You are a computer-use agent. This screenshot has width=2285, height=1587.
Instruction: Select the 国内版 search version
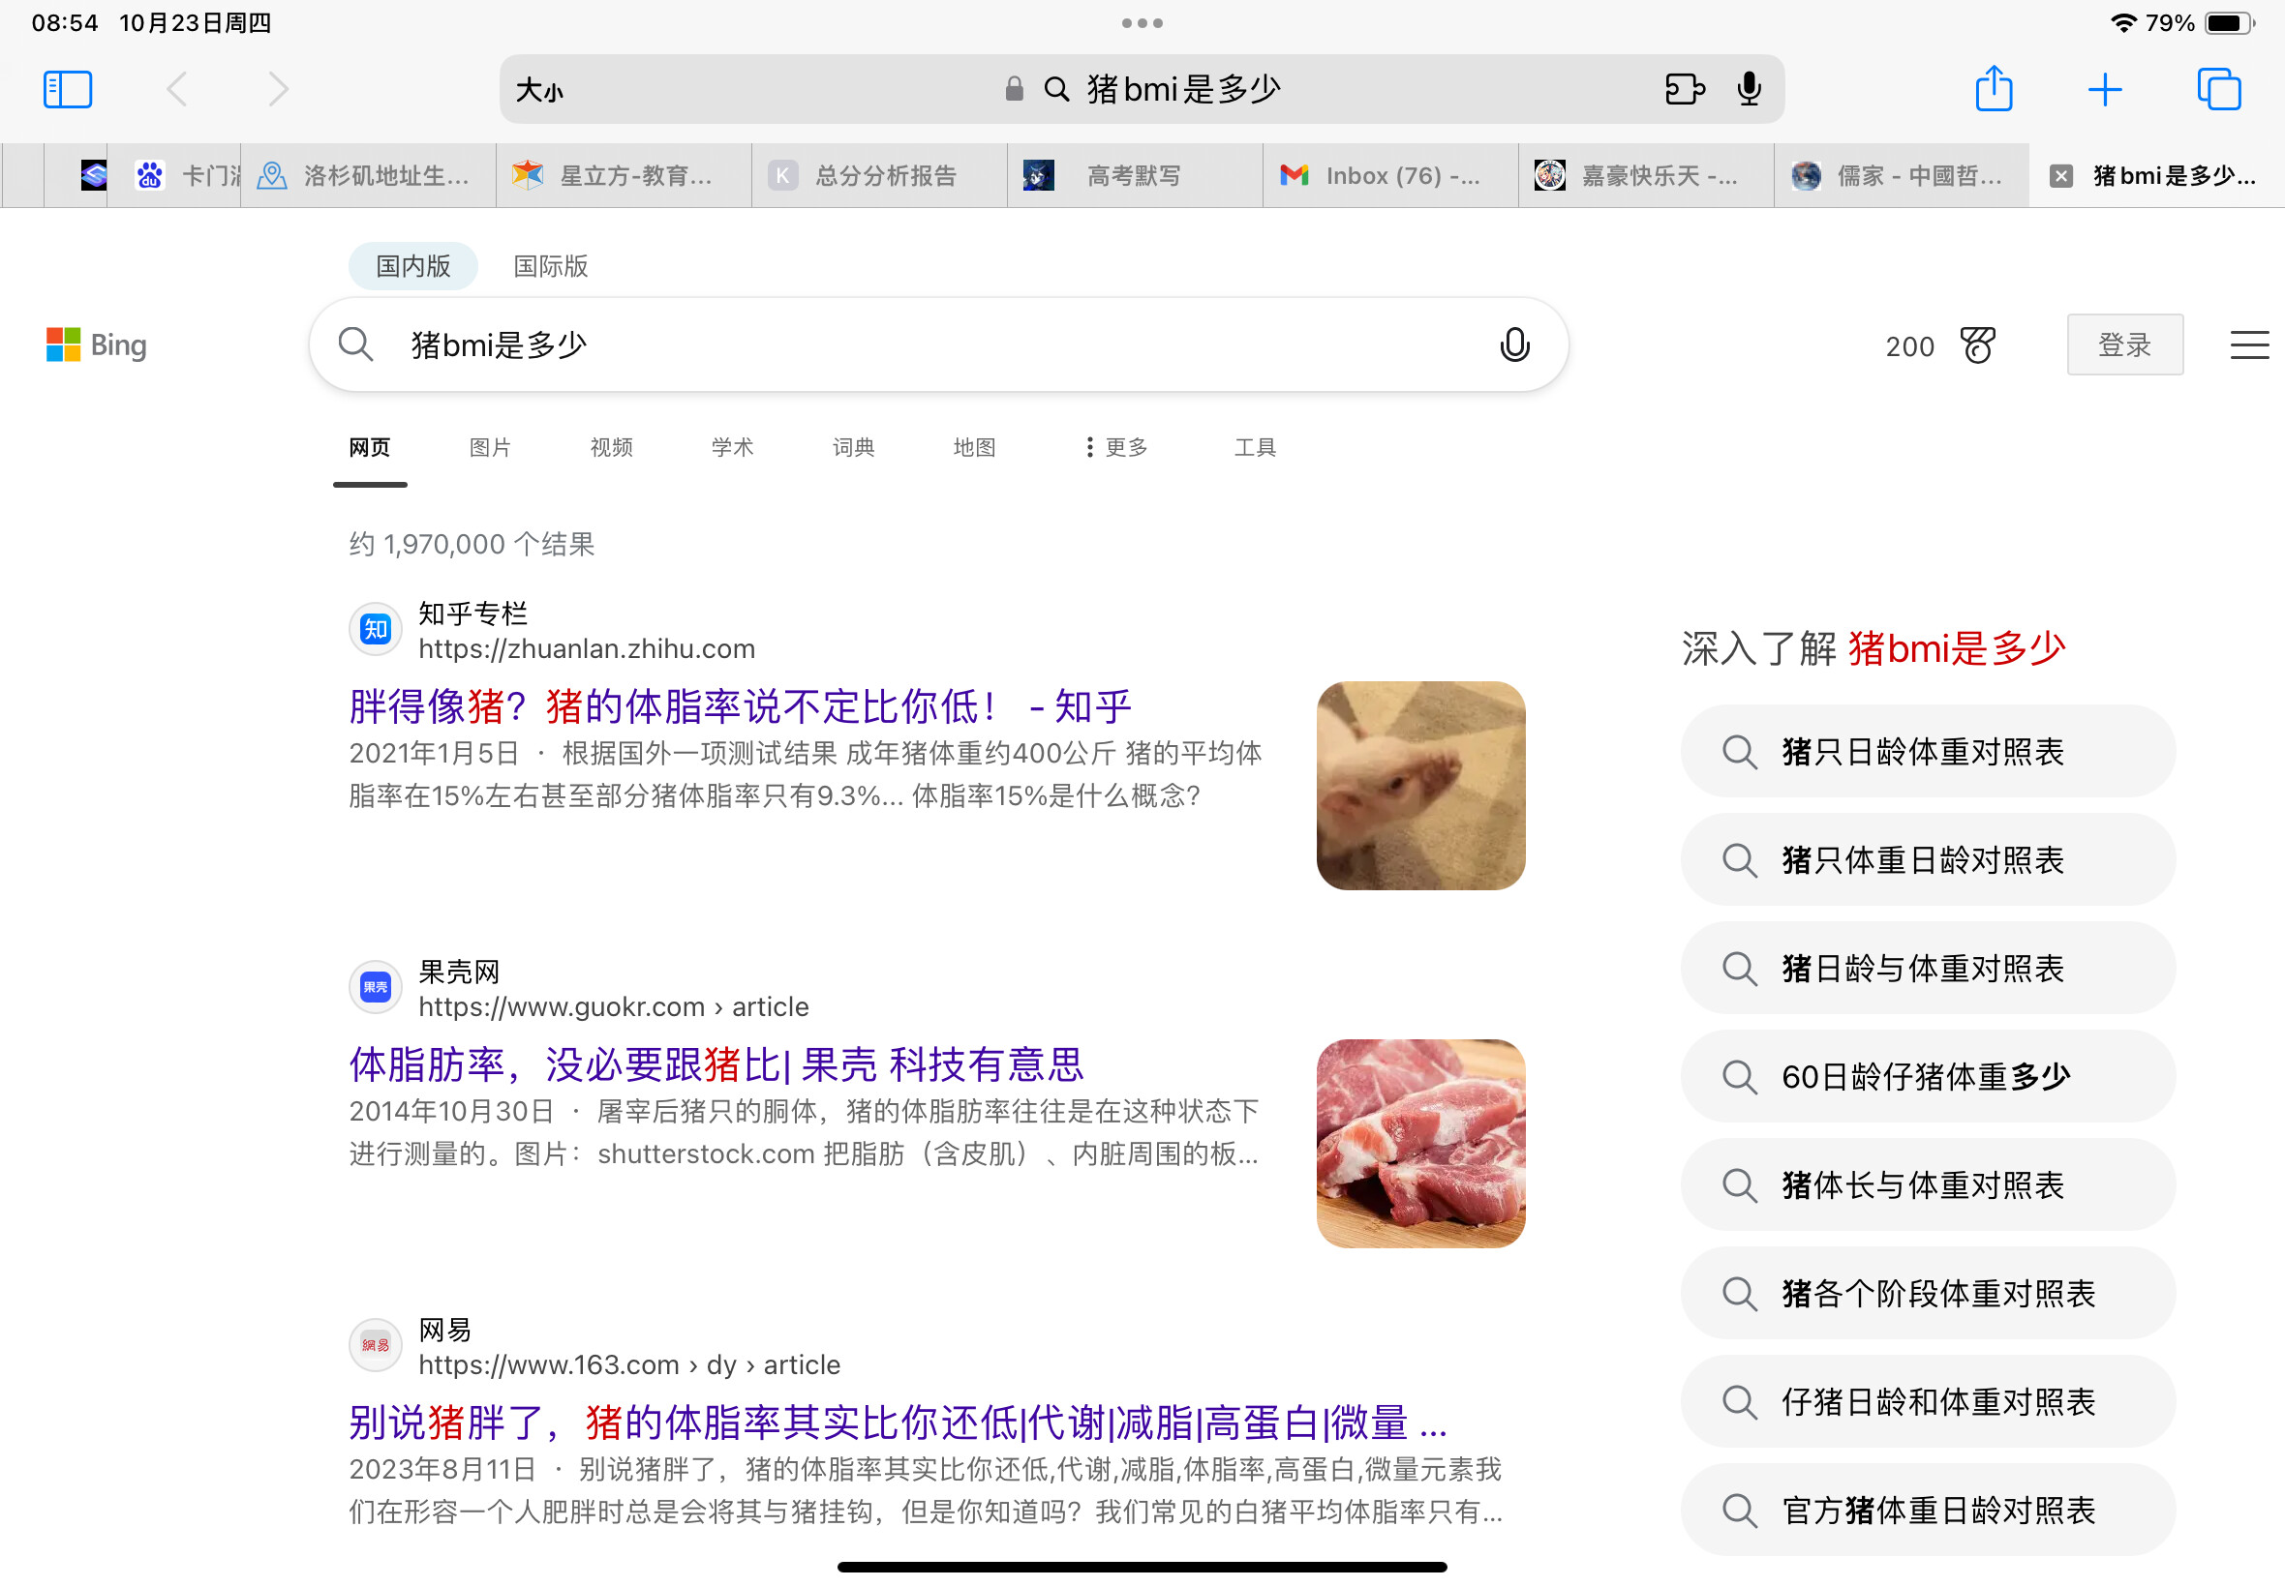412,266
